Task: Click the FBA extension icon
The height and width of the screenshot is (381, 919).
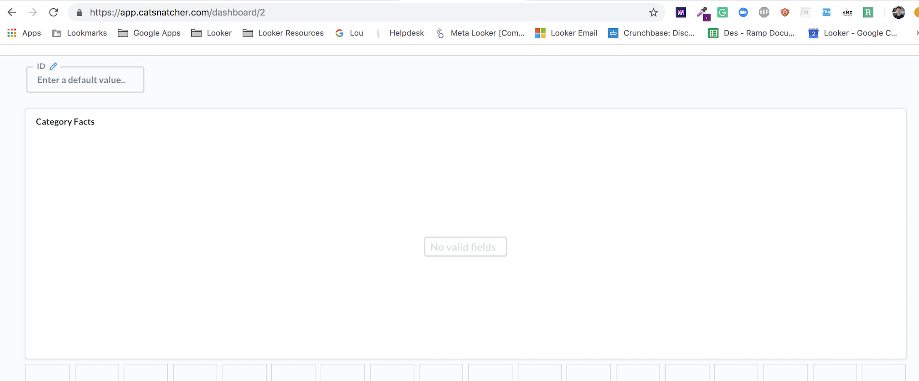Action: (x=827, y=12)
